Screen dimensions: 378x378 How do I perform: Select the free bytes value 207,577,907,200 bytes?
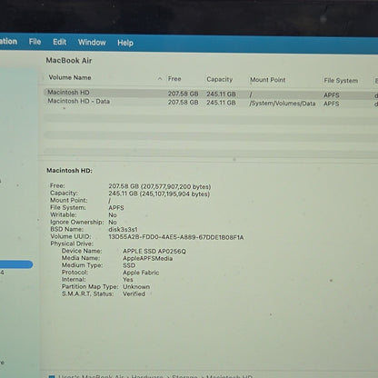[175, 186]
